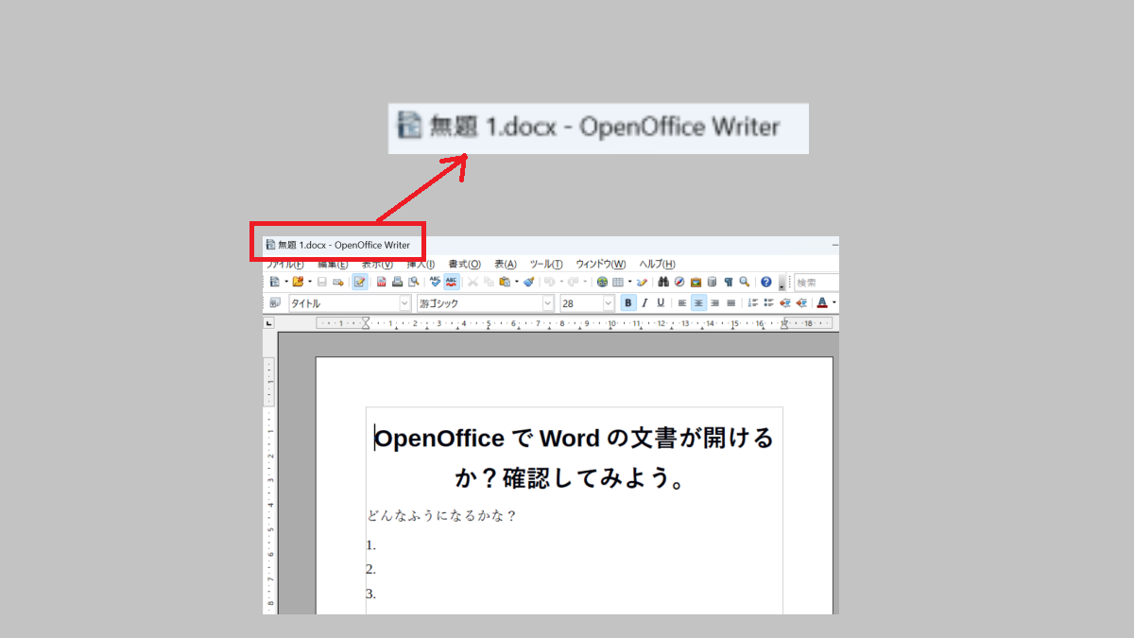Click the Redo arrow icon
The height and width of the screenshot is (638, 1134).
tap(573, 282)
